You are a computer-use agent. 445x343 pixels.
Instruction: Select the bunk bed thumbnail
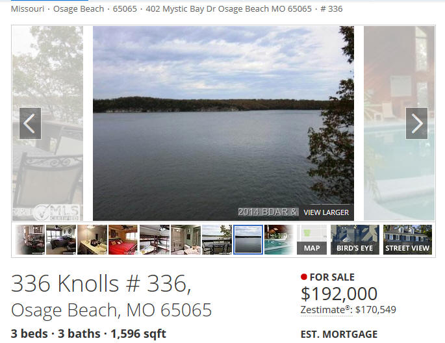[155, 240]
